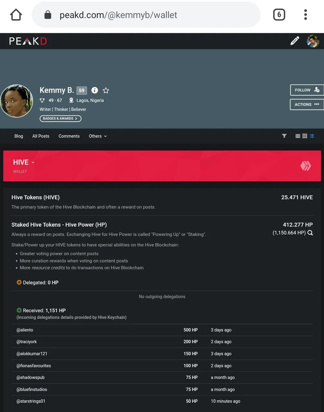Switch to the All Posts tab
This screenshot has width=324, height=412.
(x=41, y=136)
